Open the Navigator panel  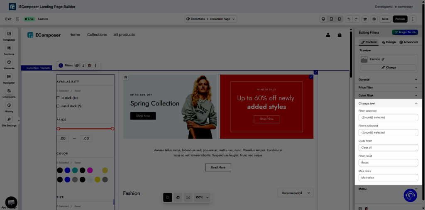(9, 78)
